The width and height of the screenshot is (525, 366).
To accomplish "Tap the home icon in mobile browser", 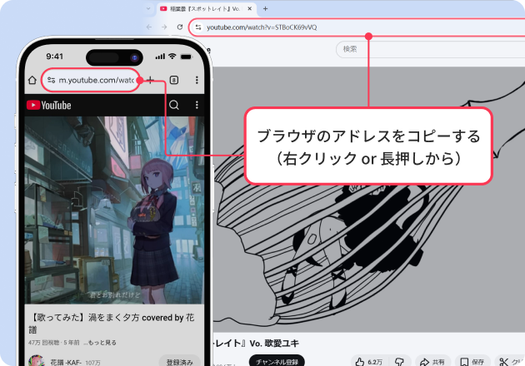I will pyautogui.click(x=32, y=80).
